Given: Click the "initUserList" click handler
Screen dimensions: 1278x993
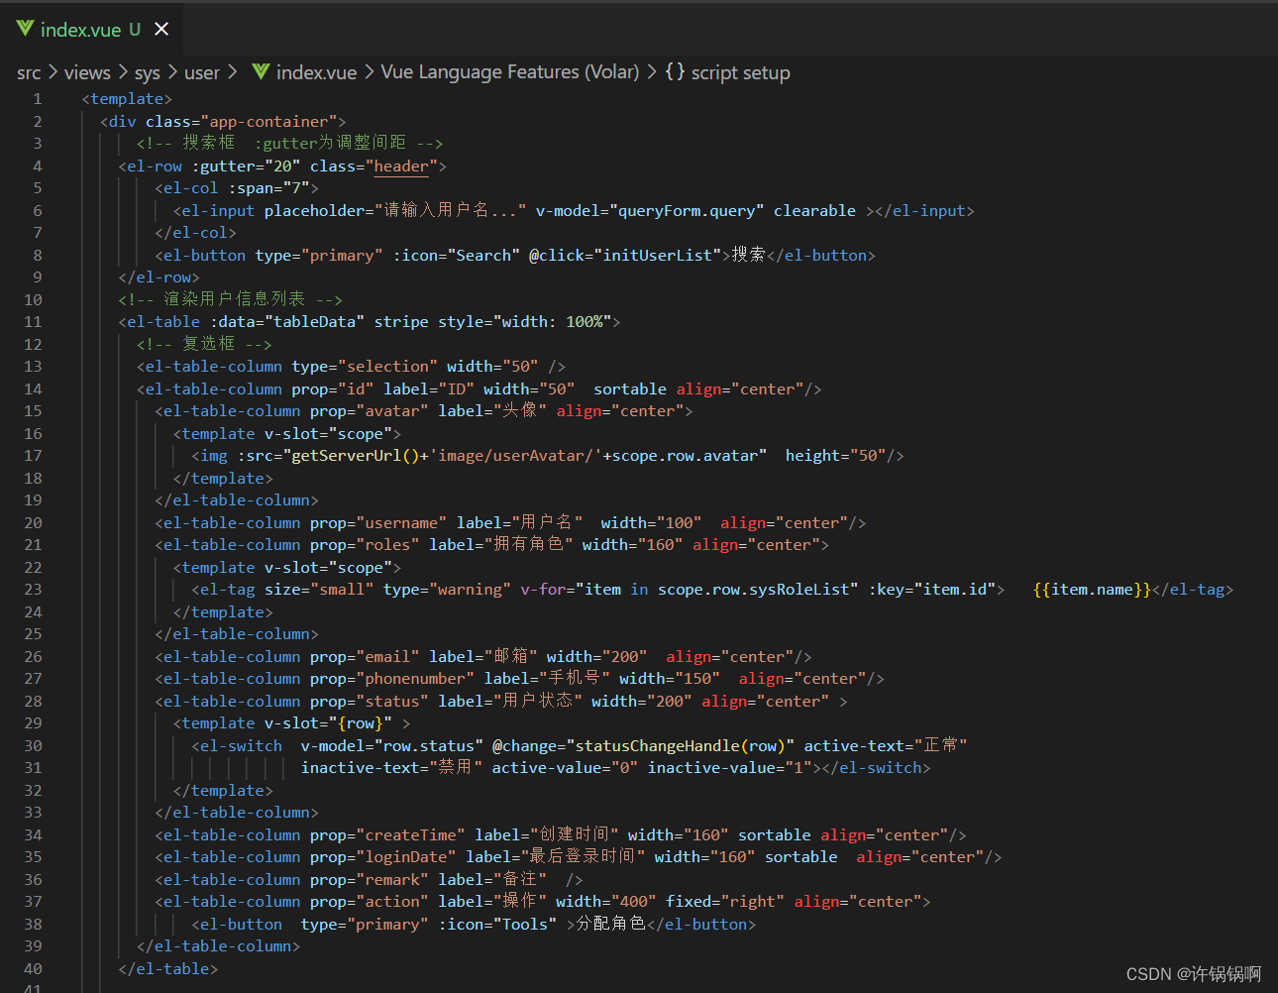Looking at the screenshot, I should pos(657,256).
